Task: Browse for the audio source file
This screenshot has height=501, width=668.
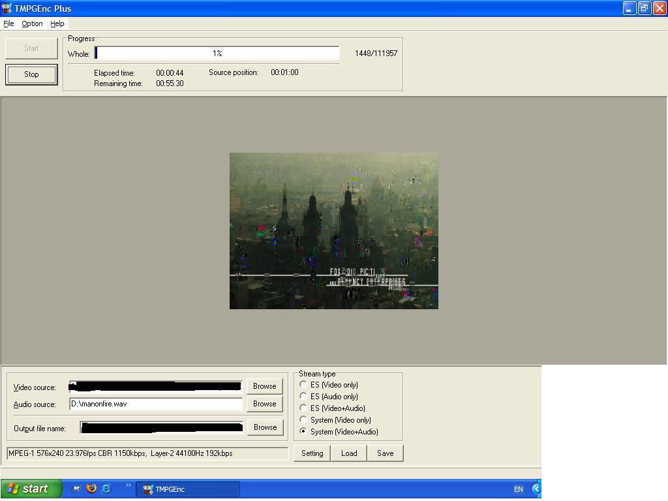Action: point(265,403)
